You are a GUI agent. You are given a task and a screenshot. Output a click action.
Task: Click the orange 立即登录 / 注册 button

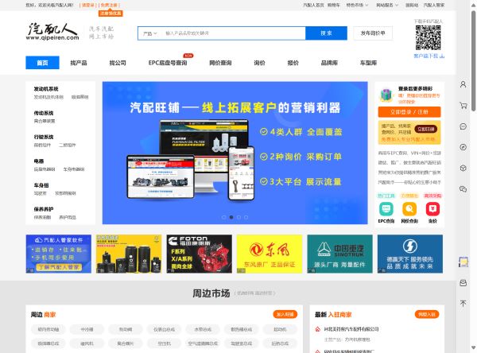pos(409,112)
